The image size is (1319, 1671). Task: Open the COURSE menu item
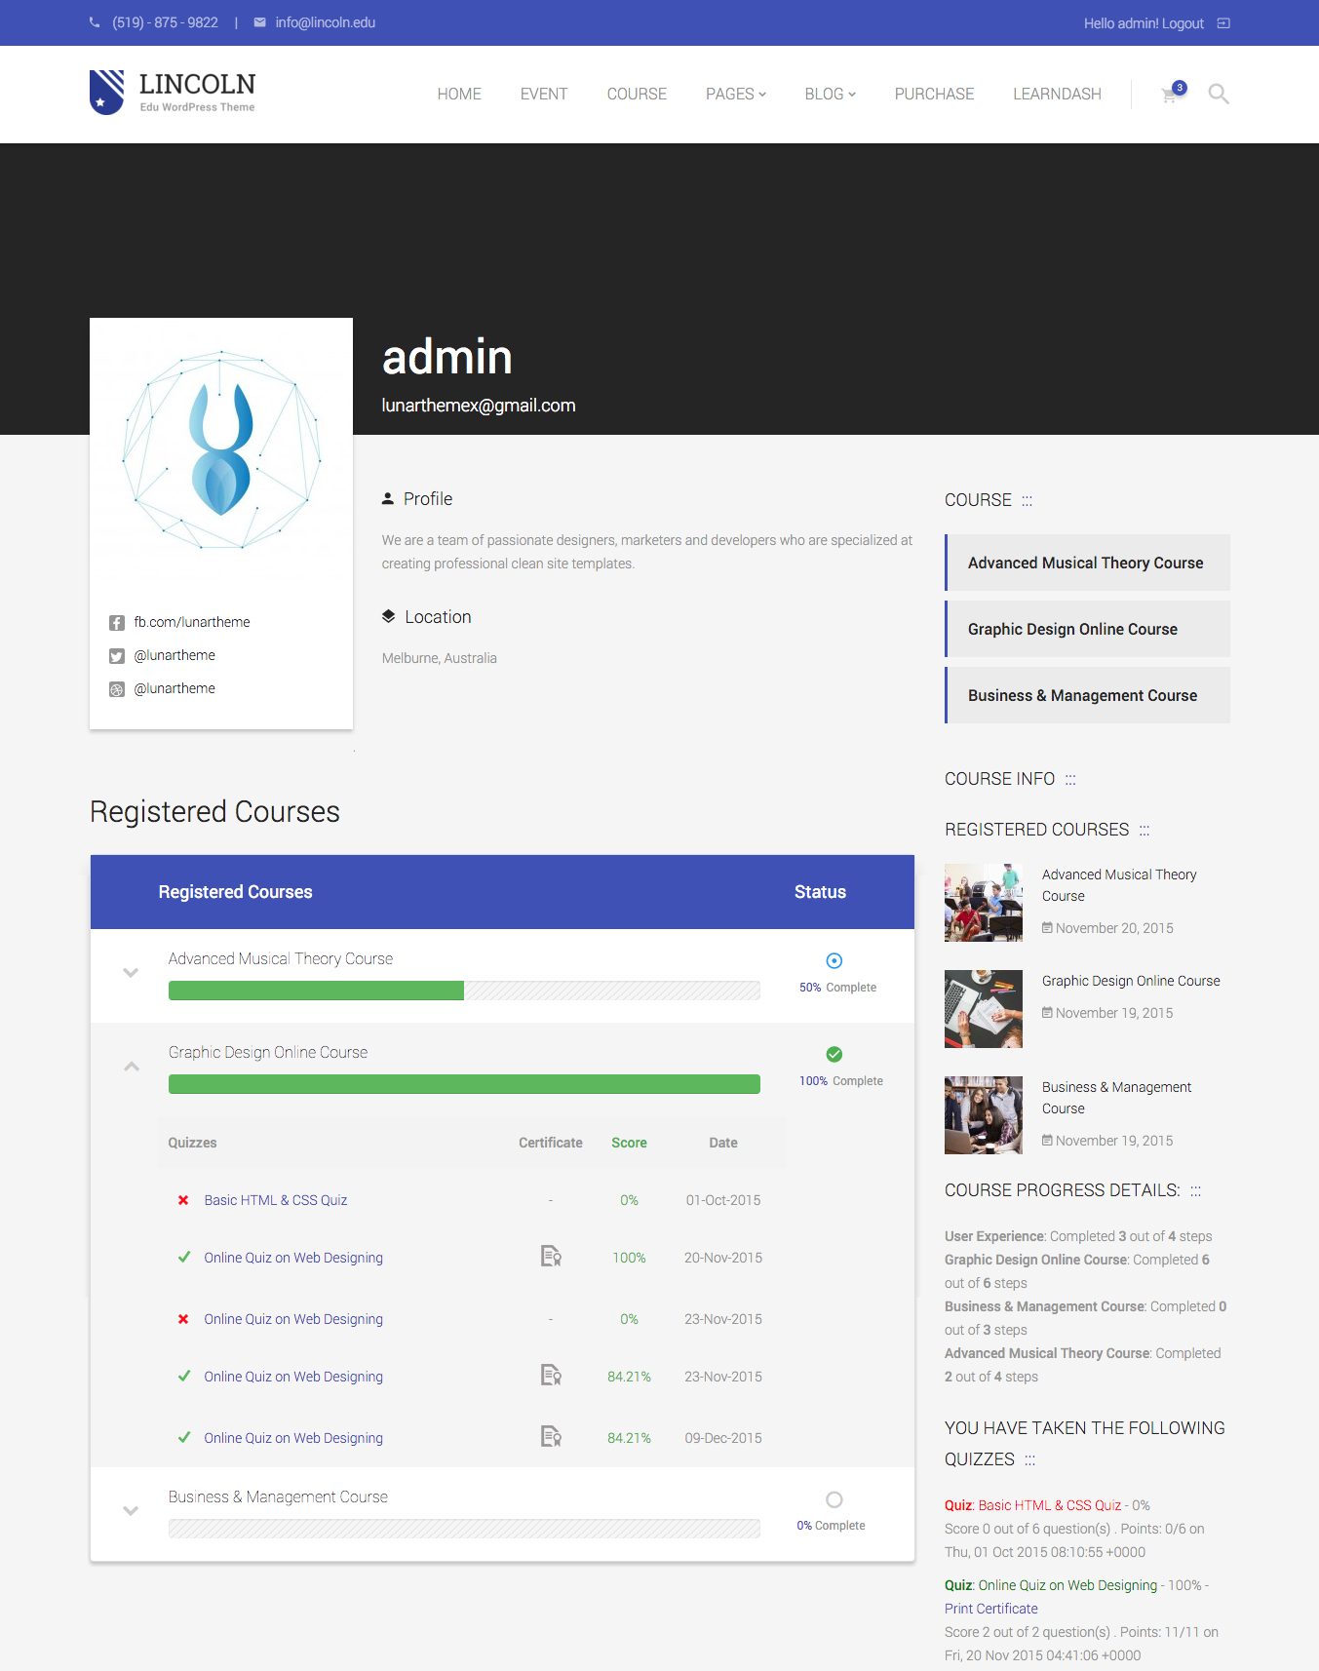(x=637, y=94)
